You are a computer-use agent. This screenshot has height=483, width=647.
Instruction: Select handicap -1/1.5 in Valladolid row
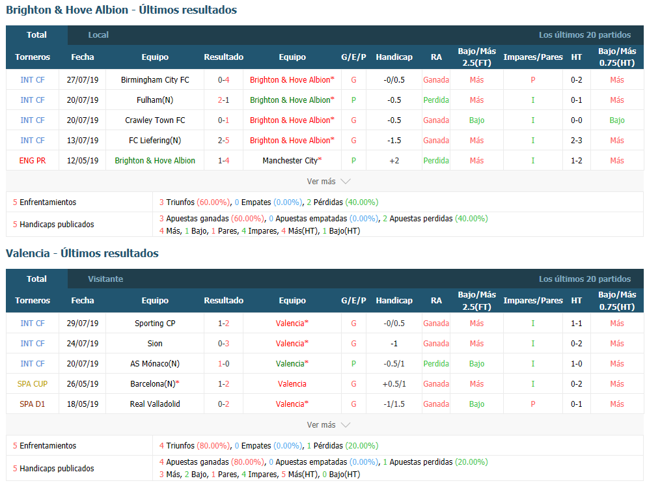tap(394, 404)
